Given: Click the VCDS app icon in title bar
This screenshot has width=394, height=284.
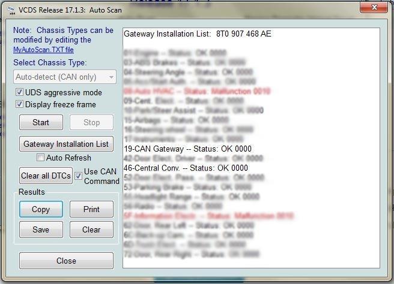Looking at the screenshot, I should (x=11, y=10).
